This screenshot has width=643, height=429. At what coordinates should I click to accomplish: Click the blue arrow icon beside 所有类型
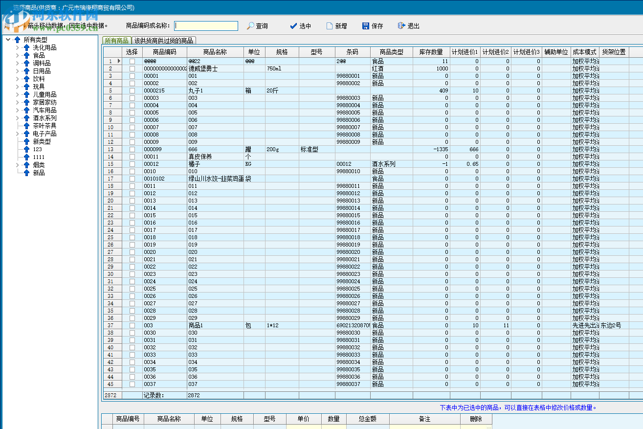click(18, 40)
